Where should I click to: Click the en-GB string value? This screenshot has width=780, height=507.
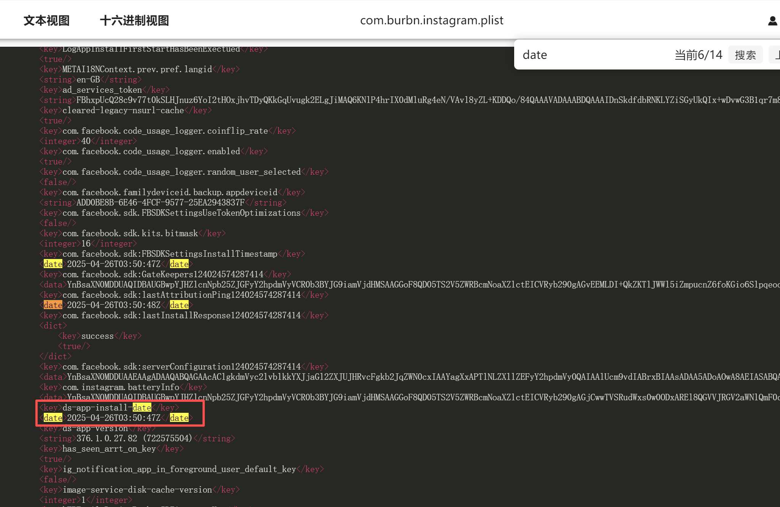point(88,79)
